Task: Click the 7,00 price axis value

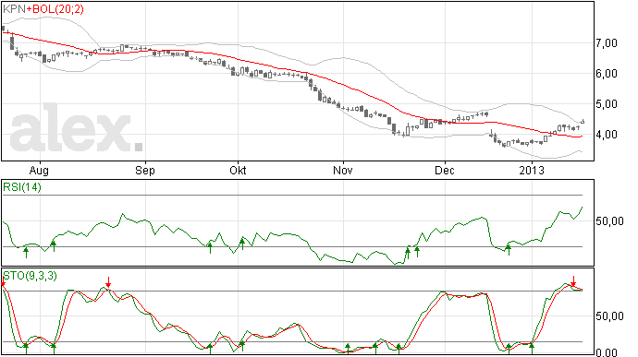Action: 607,43
